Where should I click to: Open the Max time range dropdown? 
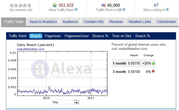[65, 102]
